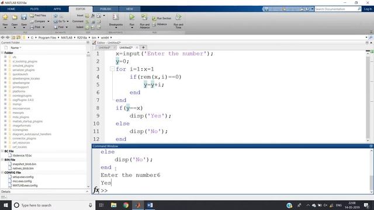Insert a function using the fx icon
The height and width of the screenshot is (210, 374).
[93, 16]
